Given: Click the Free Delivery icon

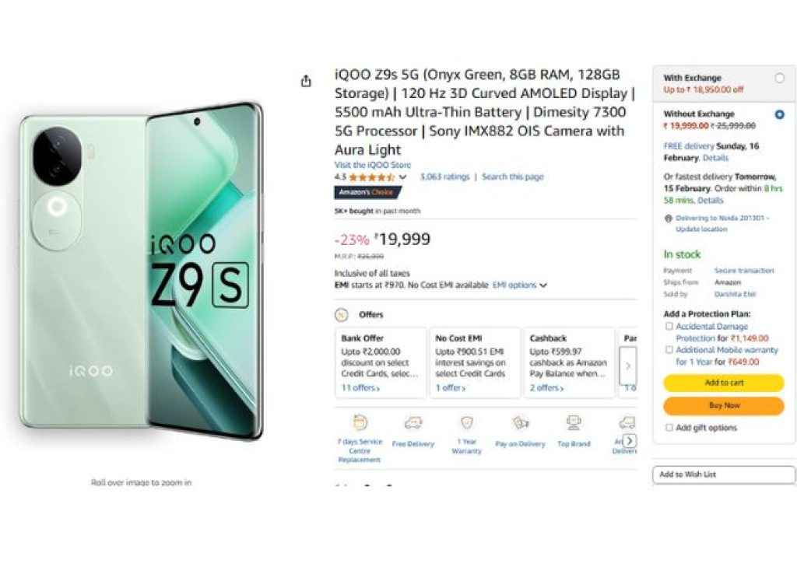Looking at the screenshot, I should point(413,424).
